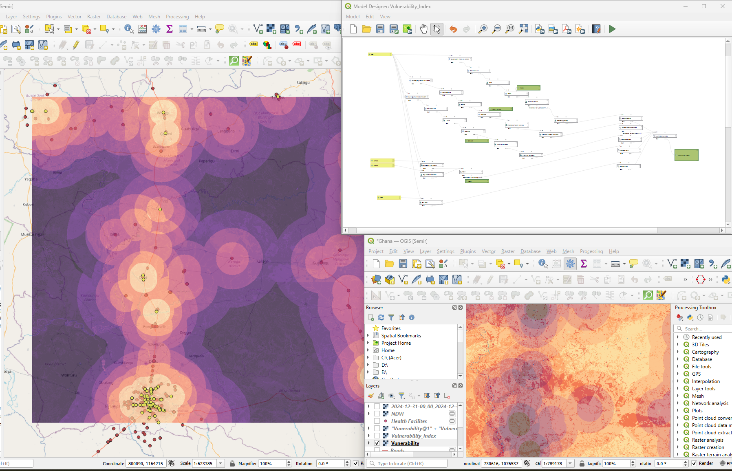Click Processing Toolbox gear icon in Ghana window
Viewport: 732px width, 471px height.
tap(570, 264)
